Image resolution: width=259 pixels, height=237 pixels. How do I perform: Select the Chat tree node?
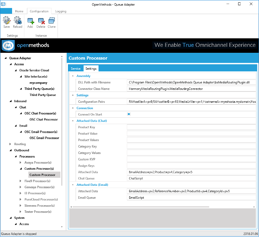tap(23, 107)
